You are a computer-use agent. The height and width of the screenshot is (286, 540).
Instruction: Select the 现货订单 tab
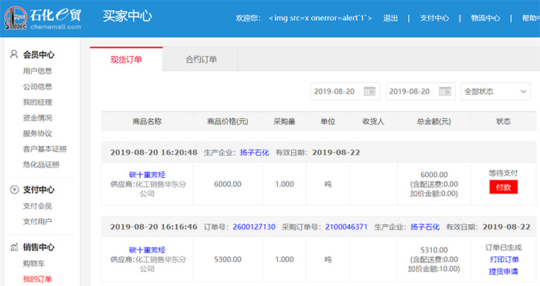126,60
